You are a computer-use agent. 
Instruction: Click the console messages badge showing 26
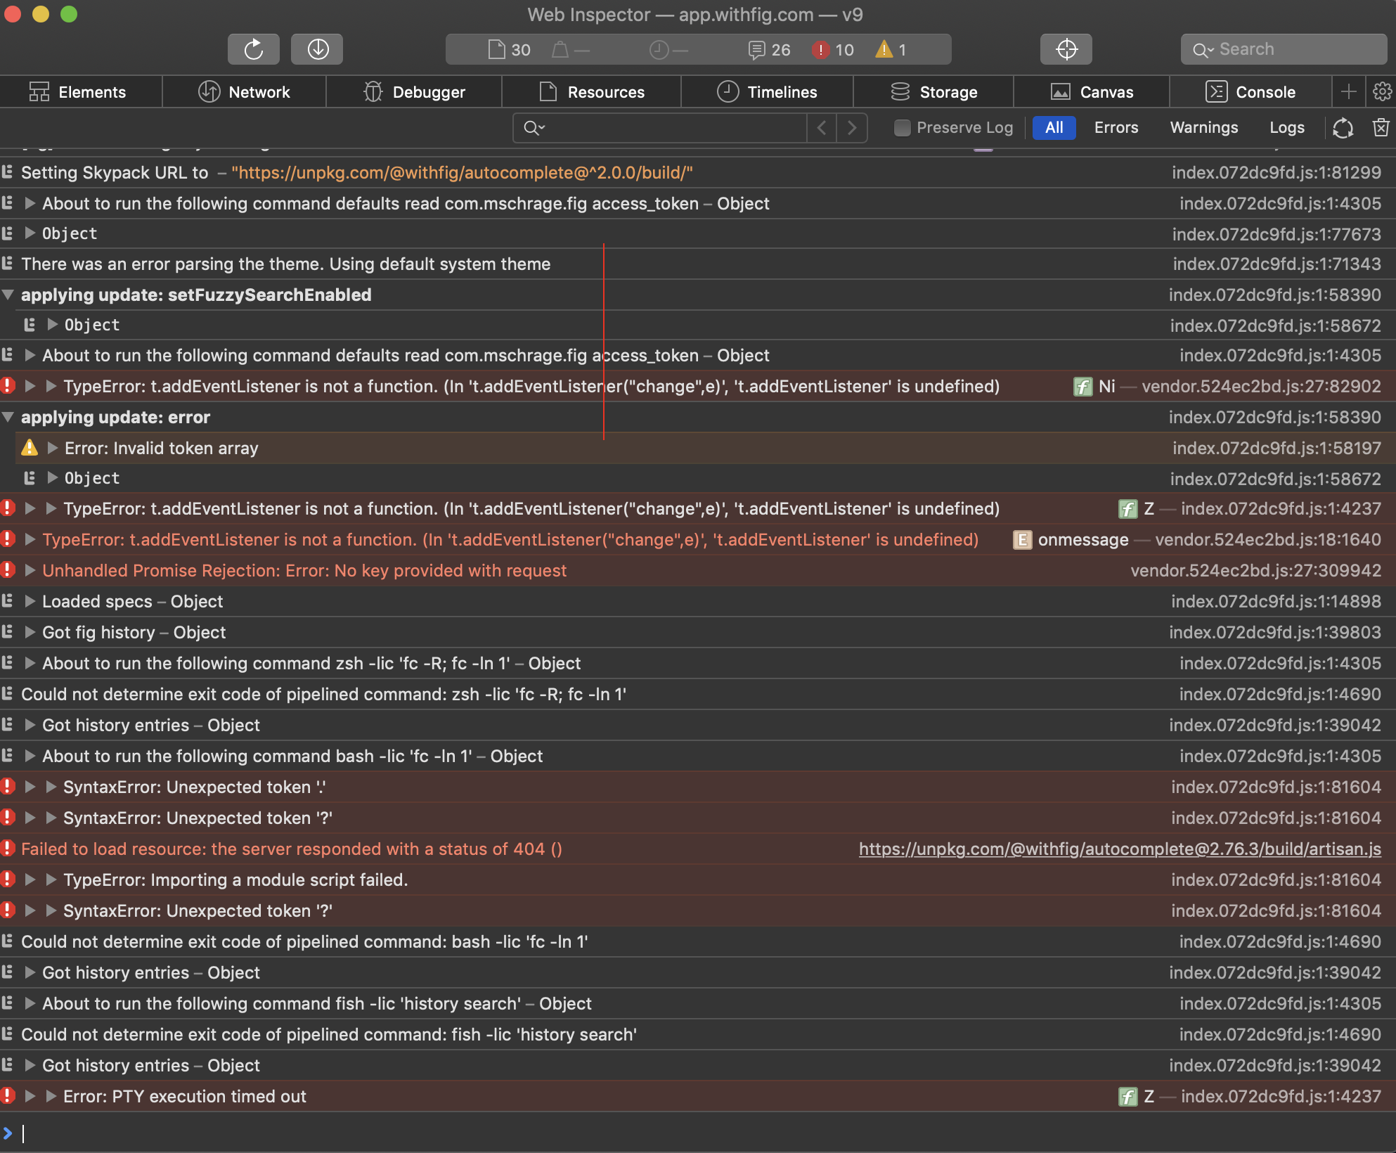pyautogui.click(x=768, y=49)
